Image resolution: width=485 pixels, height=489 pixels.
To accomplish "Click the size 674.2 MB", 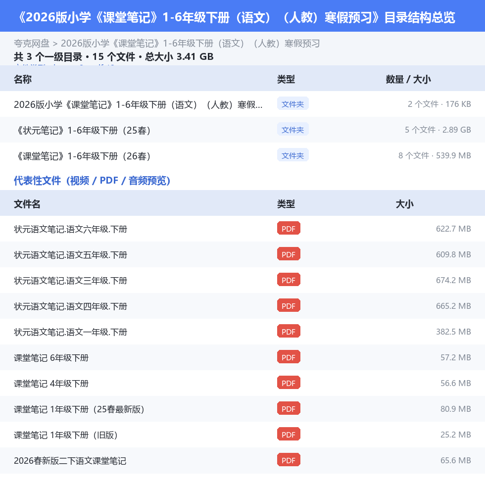I will [453, 280].
